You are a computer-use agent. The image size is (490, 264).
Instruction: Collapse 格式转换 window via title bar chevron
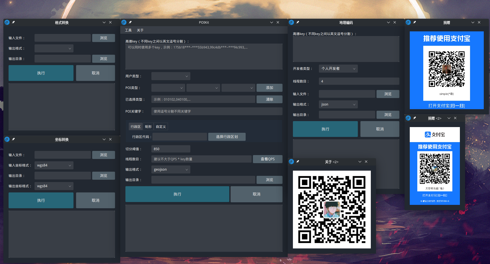(x=104, y=22)
